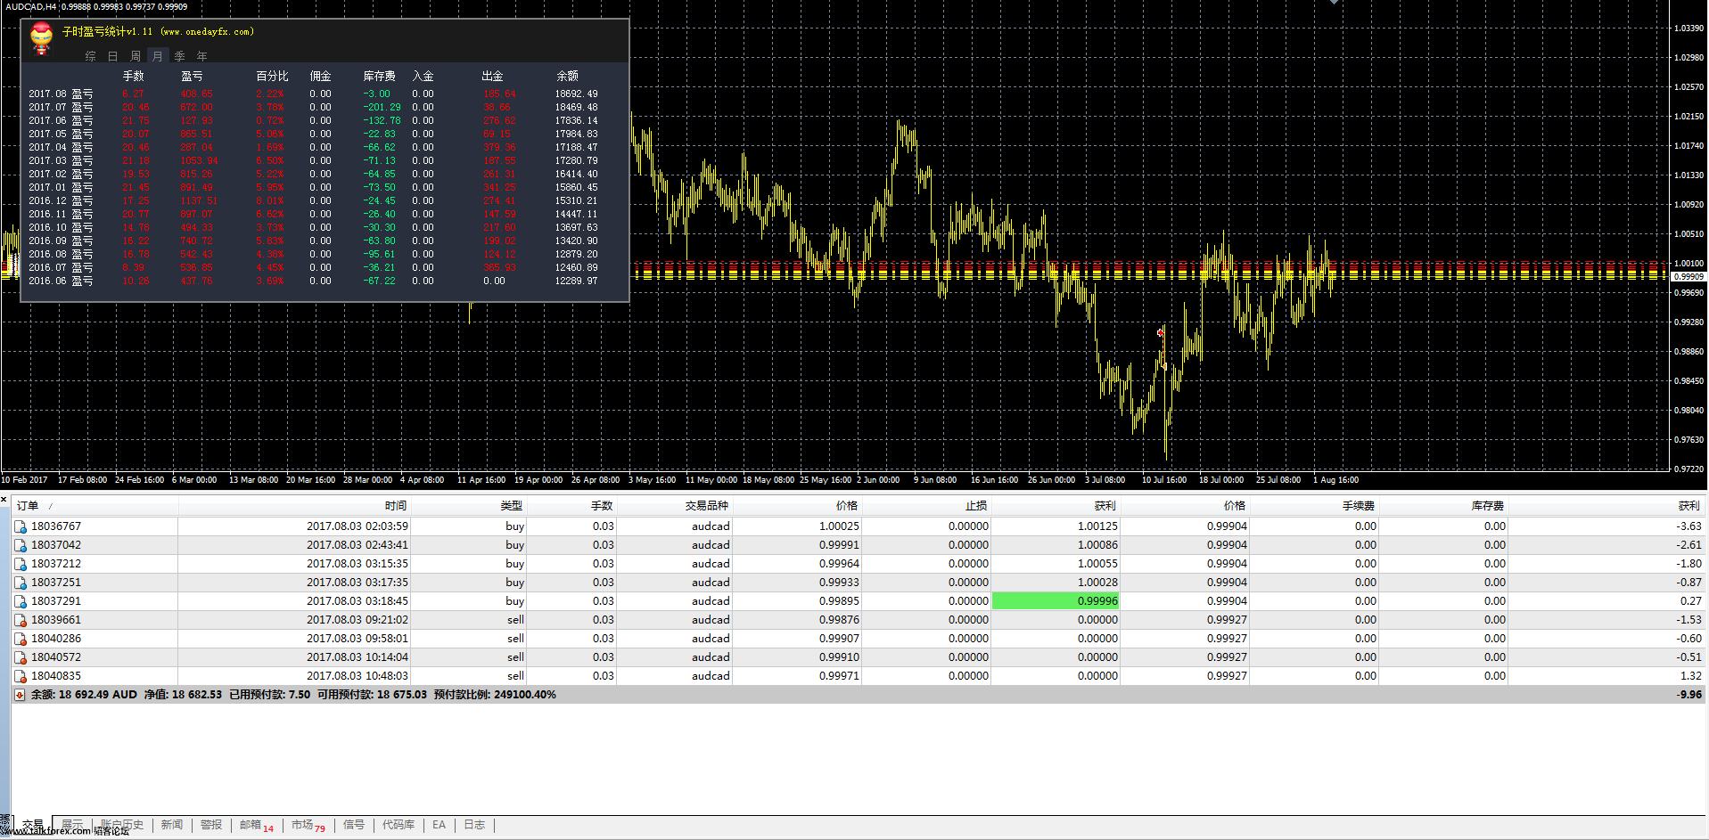
Task: Select order number 18036767
Action: click(x=56, y=526)
